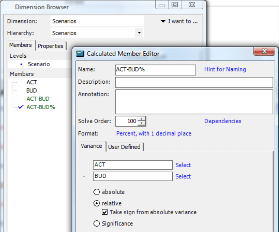Click Select link next to ACT field

[183, 165]
